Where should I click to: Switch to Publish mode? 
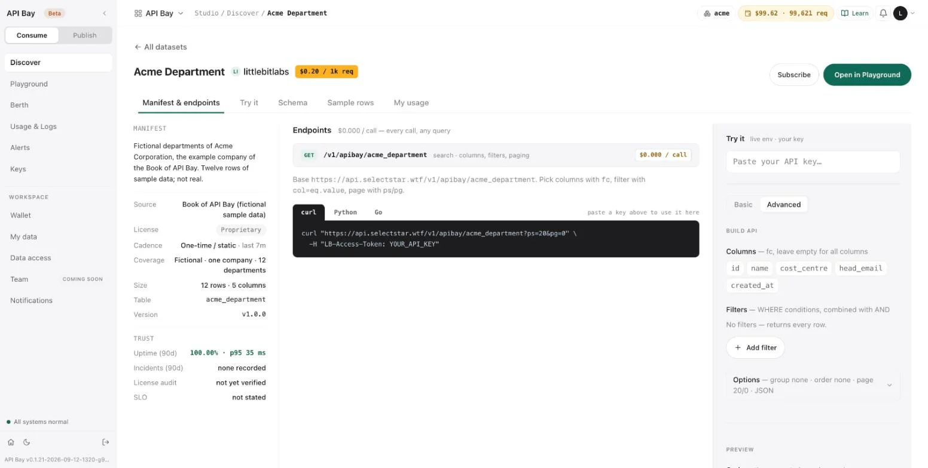pos(84,35)
